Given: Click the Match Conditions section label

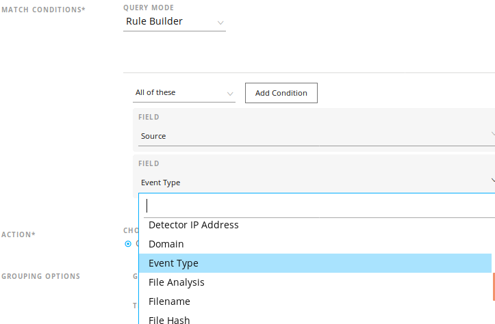Looking at the screenshot, I should coord(44,10).
